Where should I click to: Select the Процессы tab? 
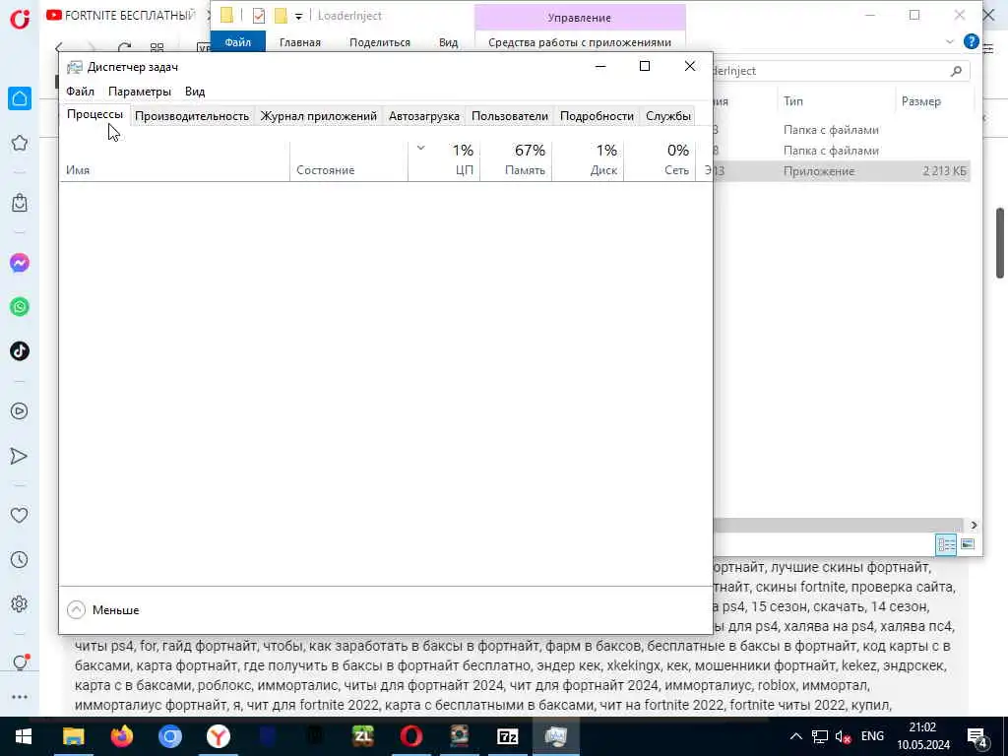(x=94, y=114)
